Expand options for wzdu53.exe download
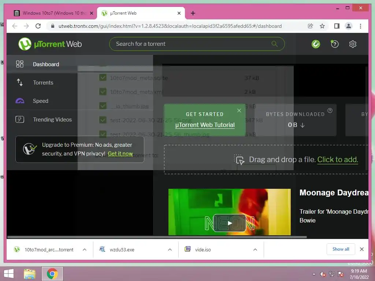The image size is (375, 281). click(x=170, y=250)
